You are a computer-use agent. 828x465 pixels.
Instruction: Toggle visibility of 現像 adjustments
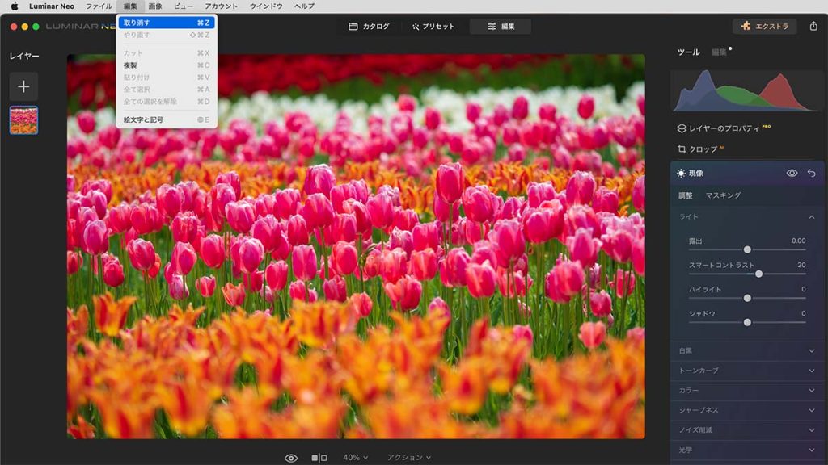(792, 173)
